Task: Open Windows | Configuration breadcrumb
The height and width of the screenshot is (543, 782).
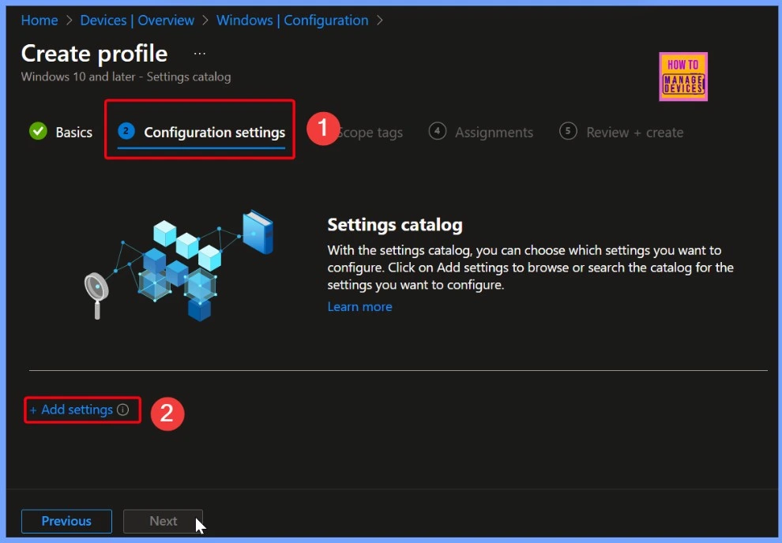Action: coord(292,21)
